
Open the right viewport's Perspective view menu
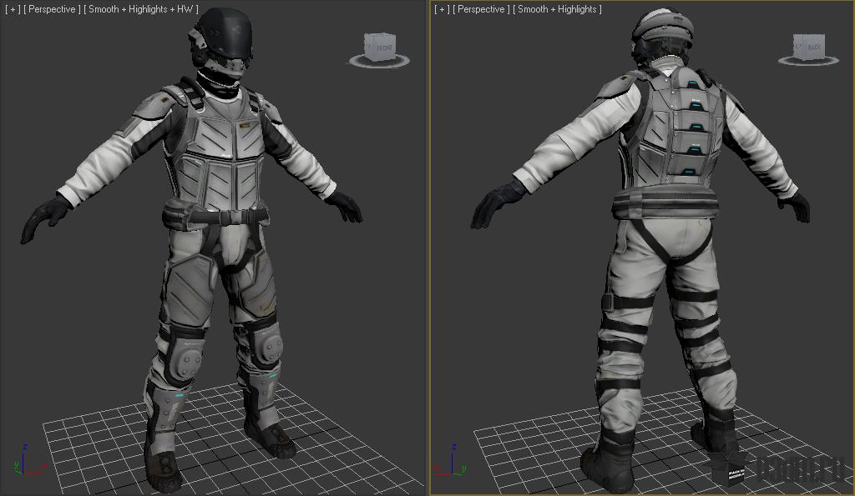(x=481, y=9)
